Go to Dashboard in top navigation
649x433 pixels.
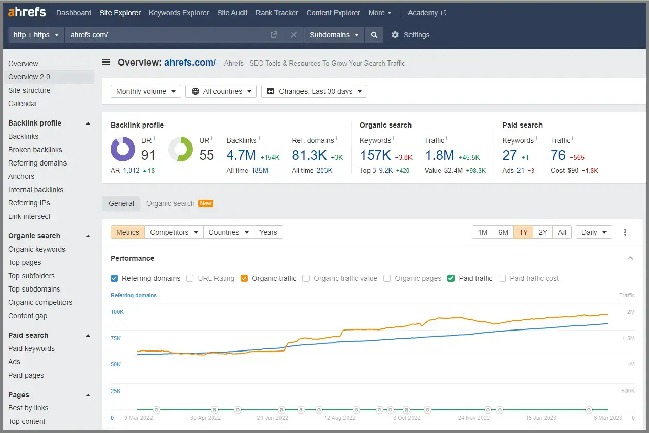click(x=74, y=13)
